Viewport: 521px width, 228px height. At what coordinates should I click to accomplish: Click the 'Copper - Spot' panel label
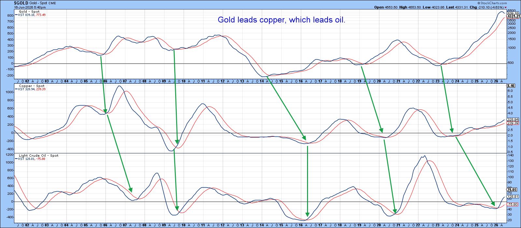click(32, 86)
